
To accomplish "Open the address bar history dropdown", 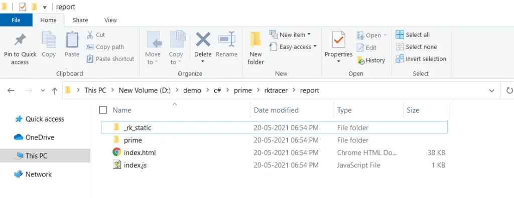I will point(492,90).
